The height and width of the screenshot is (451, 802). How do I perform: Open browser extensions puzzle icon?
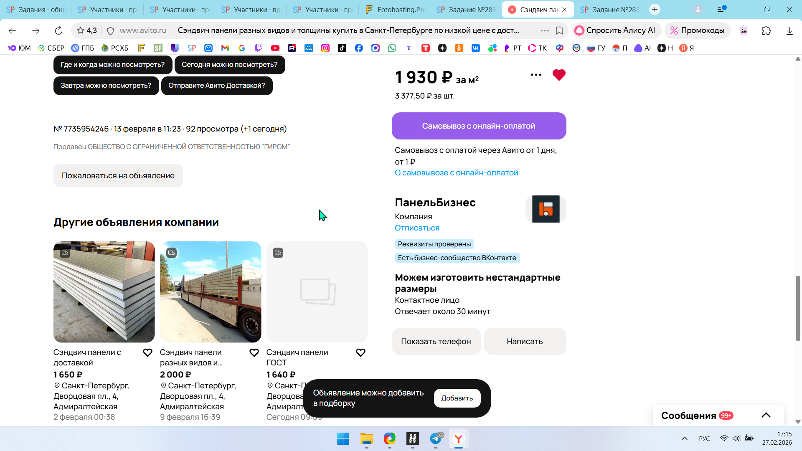(x=766, y=30)
